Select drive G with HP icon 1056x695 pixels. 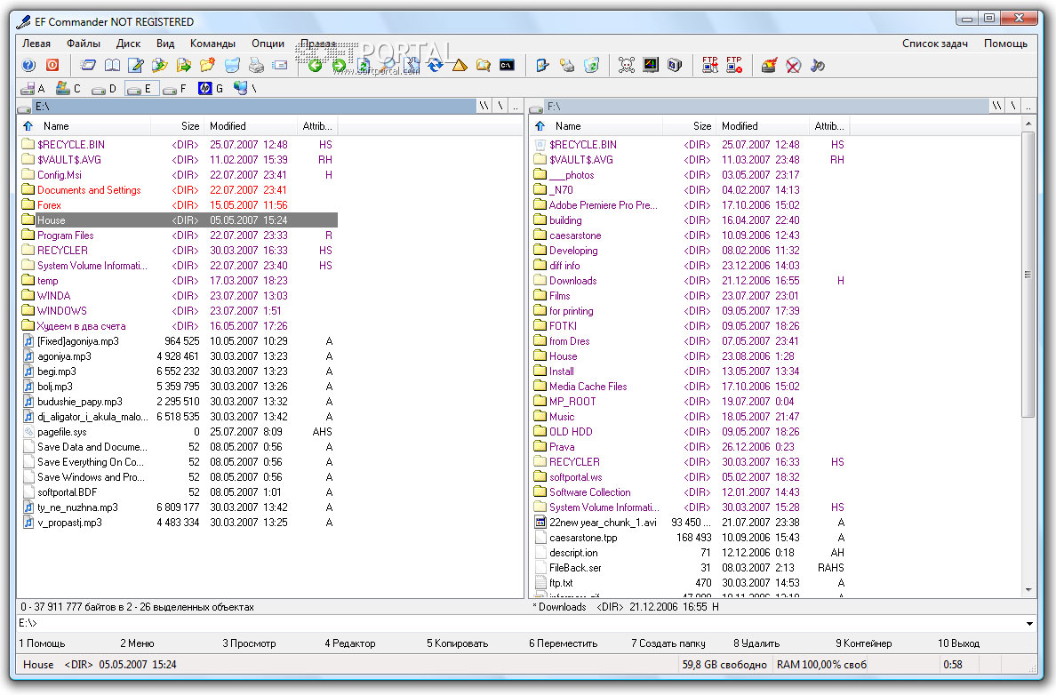pyautogui.click(x=211, y=88)
